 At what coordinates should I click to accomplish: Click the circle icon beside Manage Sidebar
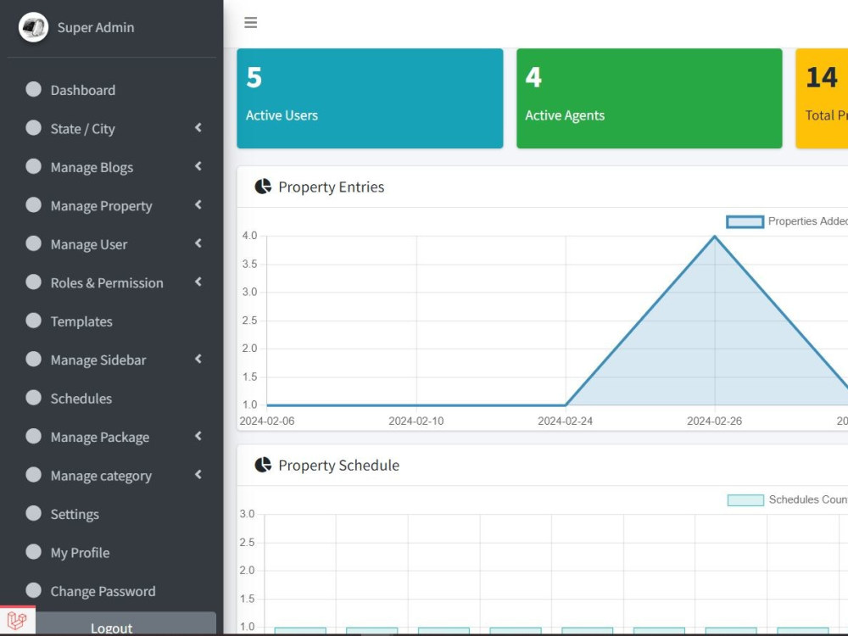pos(34,360)
